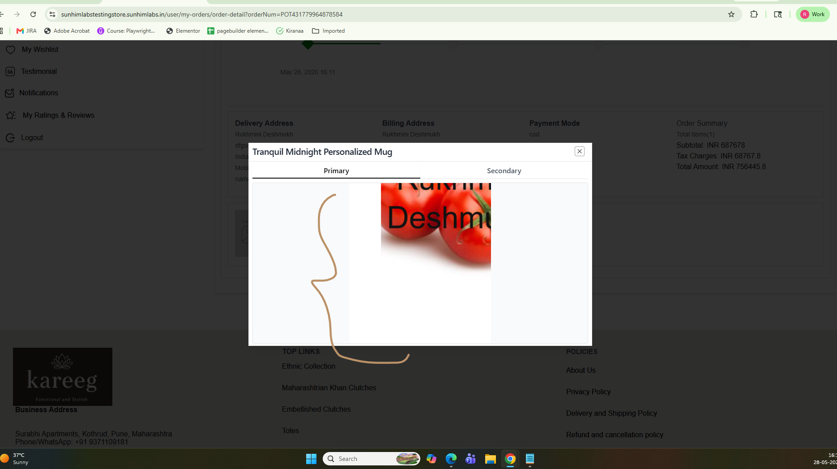
Task: Open the Delivery and Shipping Policy link
Action: (611, 413)
